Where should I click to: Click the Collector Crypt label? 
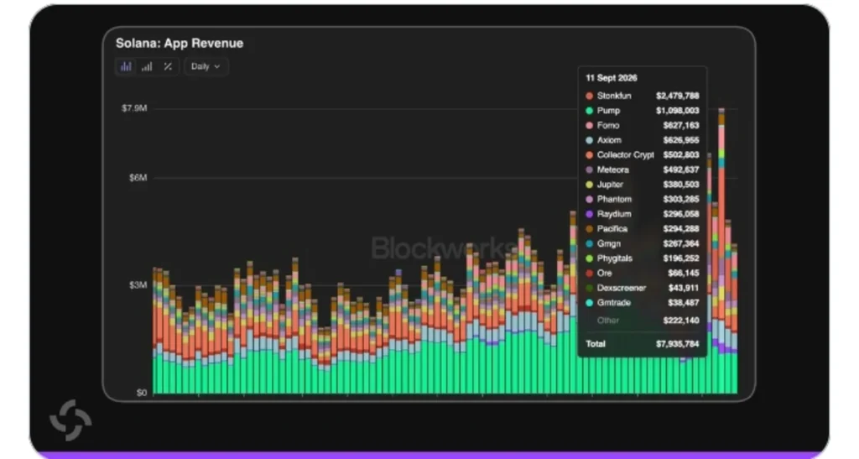(x=626, y=154)
